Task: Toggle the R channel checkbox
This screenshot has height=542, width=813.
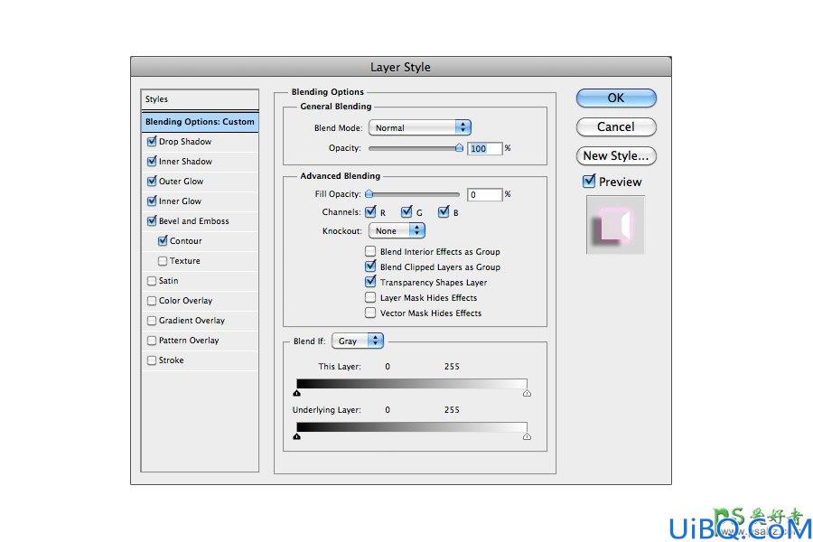Action: (370, 211)
